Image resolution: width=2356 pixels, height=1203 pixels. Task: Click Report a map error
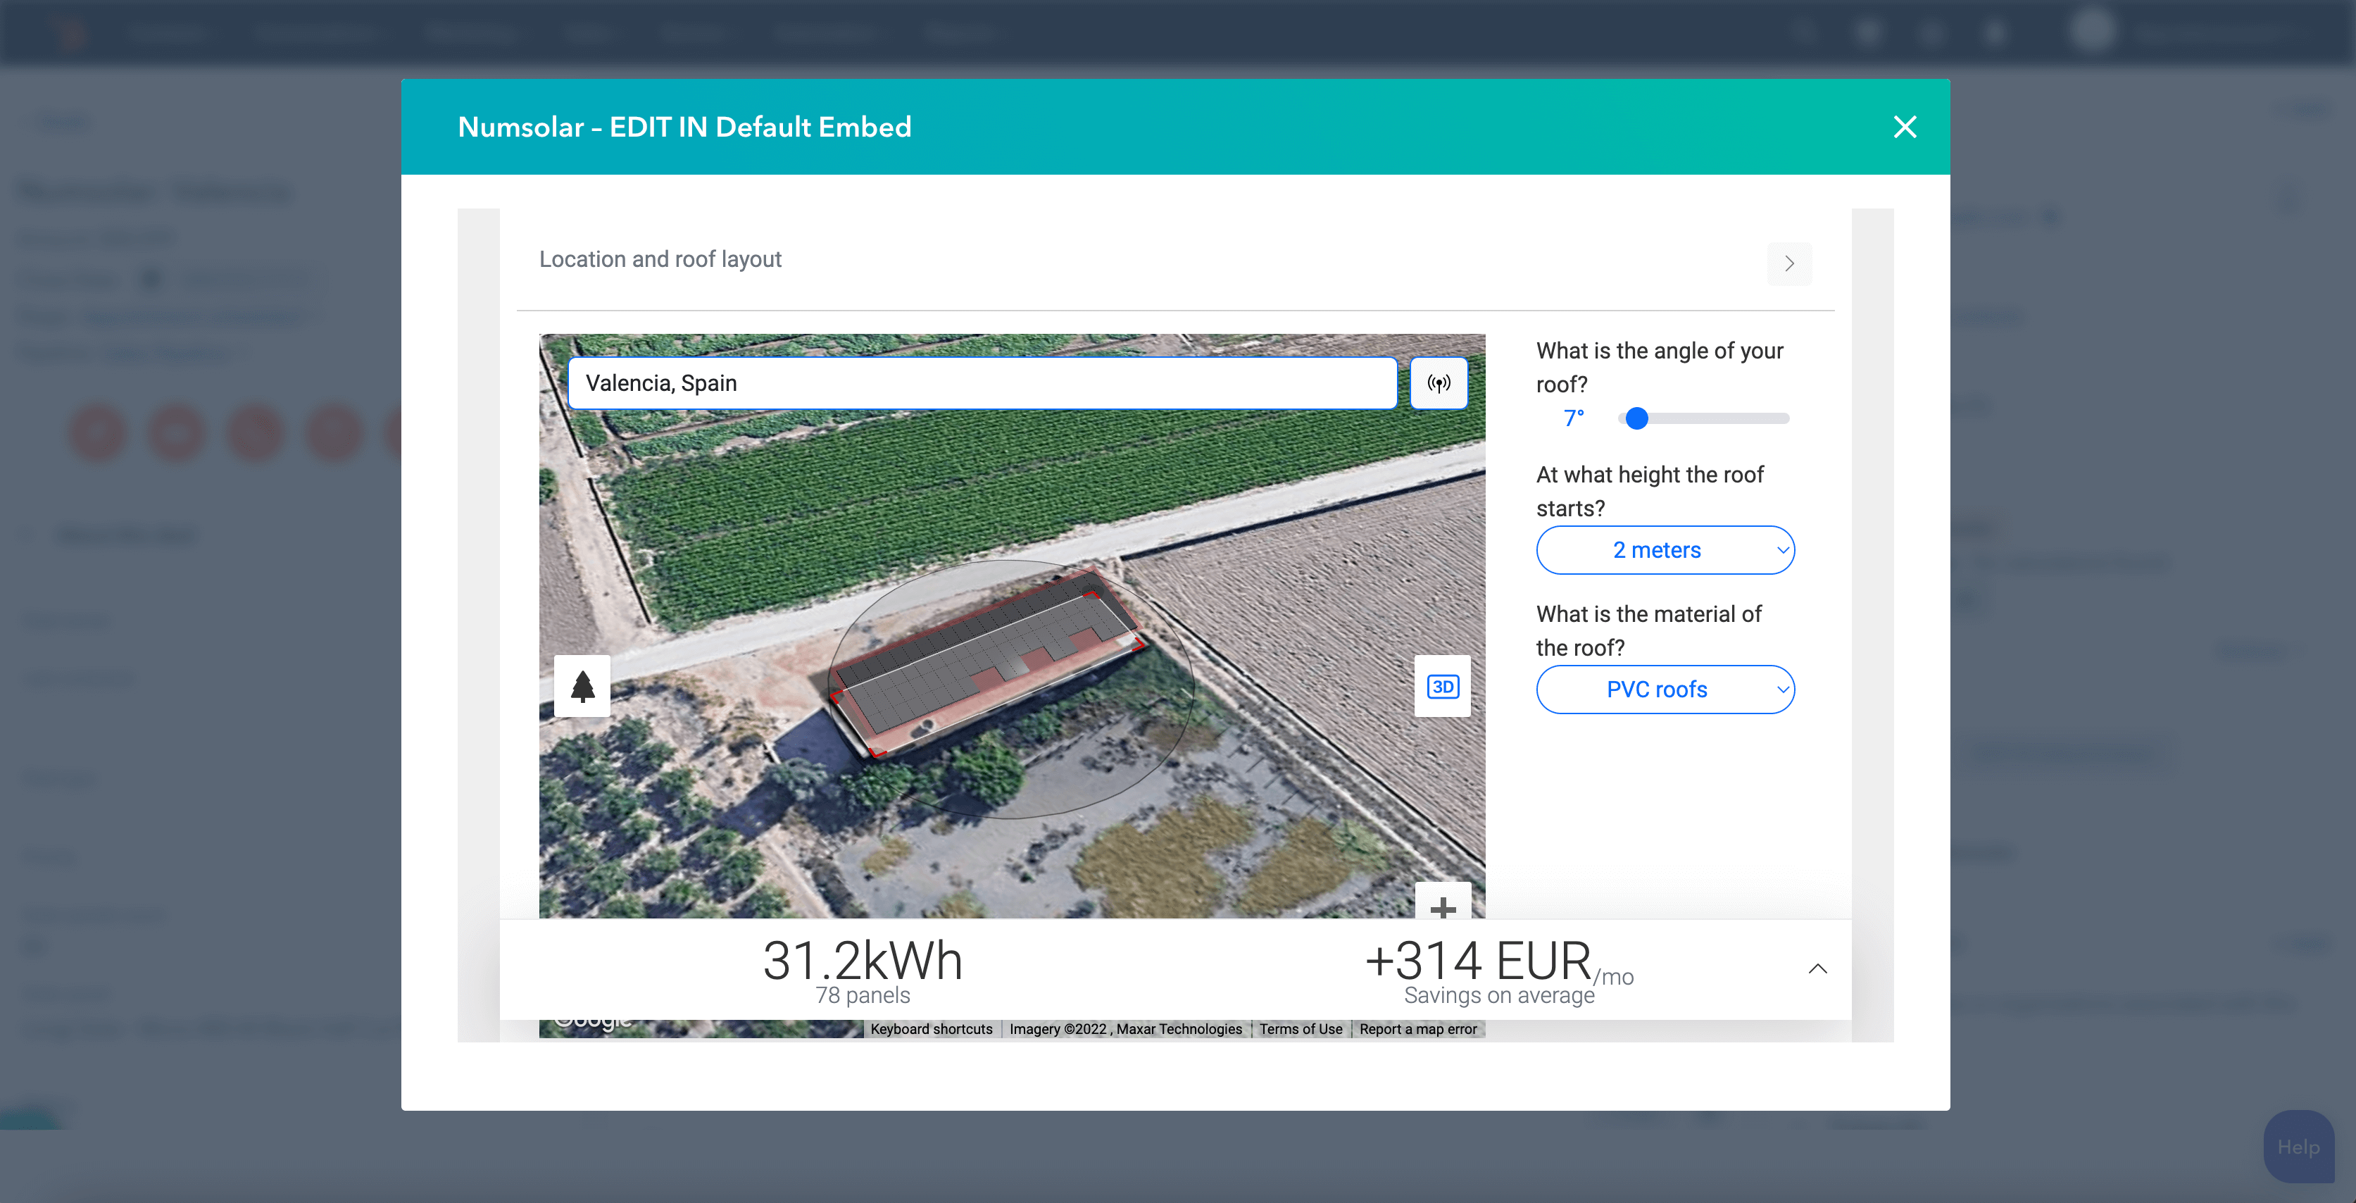[x=1417, y=1029]
